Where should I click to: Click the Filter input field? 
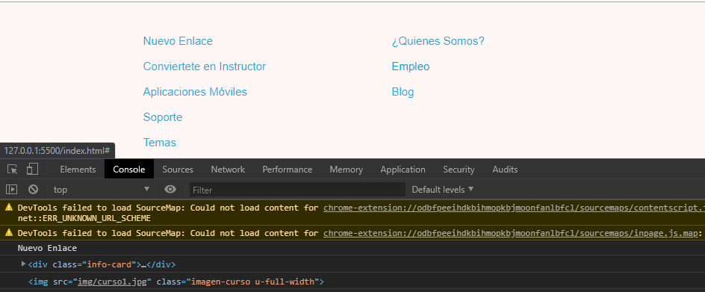(297, 190)
